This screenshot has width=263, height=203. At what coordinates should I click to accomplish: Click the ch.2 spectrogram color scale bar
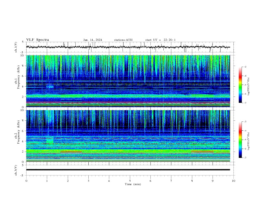click(x=240, y=140)
